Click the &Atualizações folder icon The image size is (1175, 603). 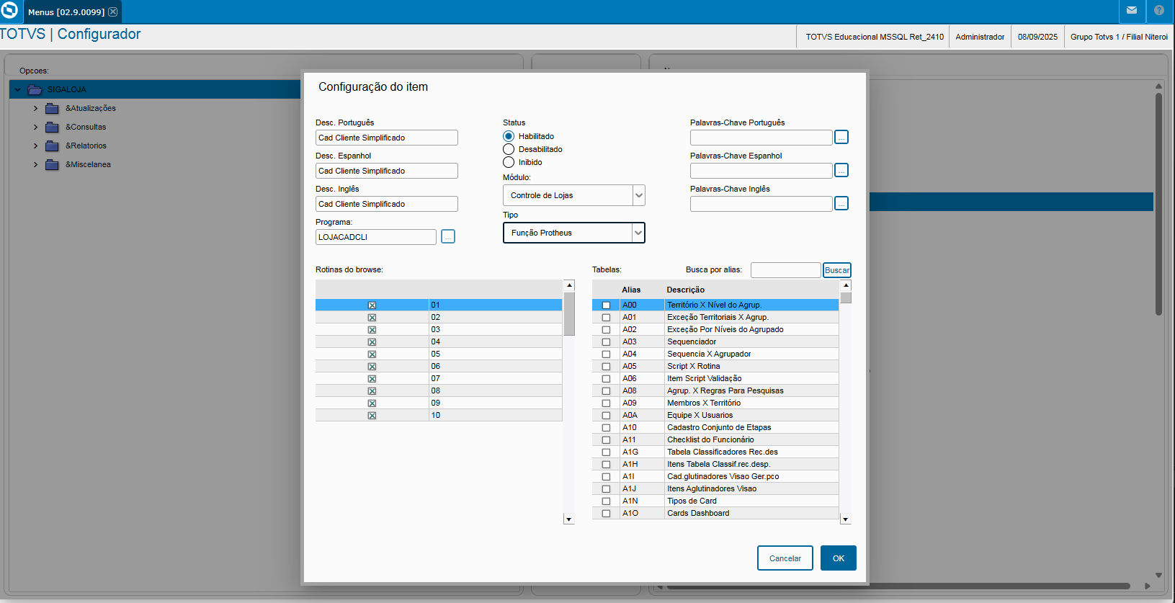[52, 108]
